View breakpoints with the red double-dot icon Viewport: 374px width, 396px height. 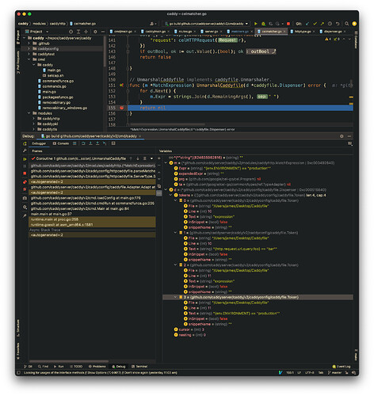click(25, 182)
